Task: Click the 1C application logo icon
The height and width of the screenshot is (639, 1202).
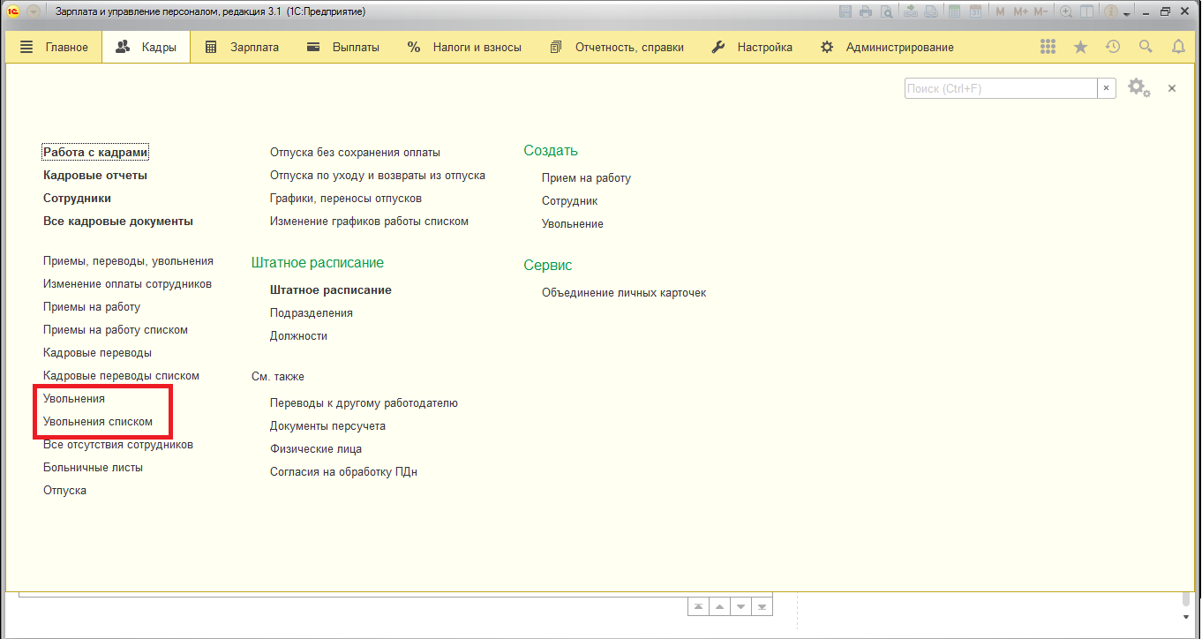Action: [x=14, y=11]
